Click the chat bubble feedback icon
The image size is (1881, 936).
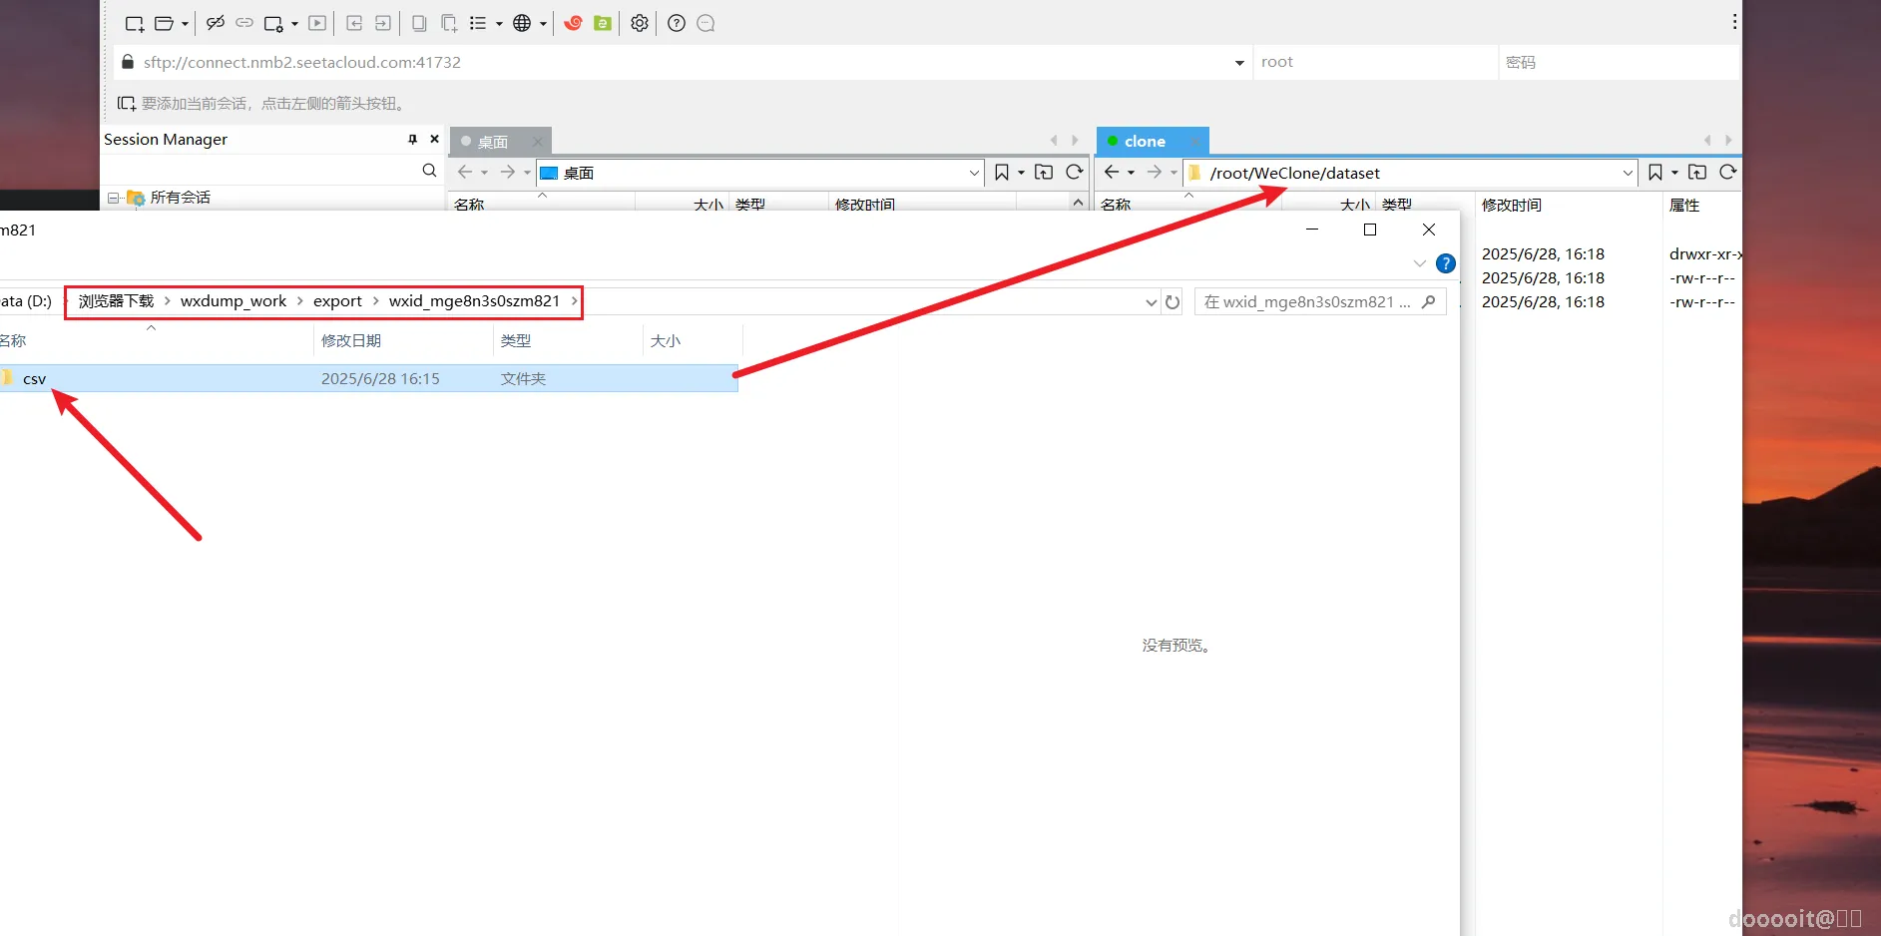pyautogui.click(x=705, y=23)
